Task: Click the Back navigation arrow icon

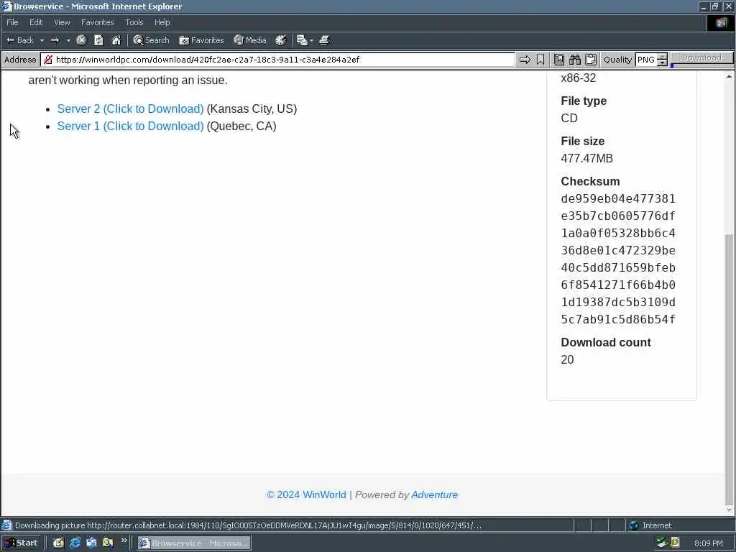Action: click(x=10, y=40)
